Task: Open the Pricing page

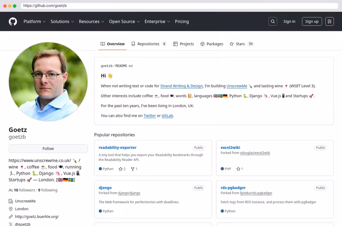Action: click(182, 21)
